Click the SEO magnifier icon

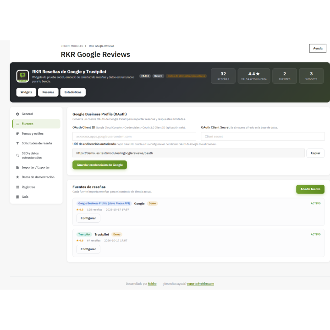[x=17, y=155]
